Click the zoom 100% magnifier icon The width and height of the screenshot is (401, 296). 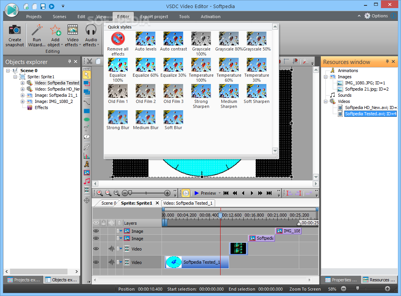tap(116, 193)
